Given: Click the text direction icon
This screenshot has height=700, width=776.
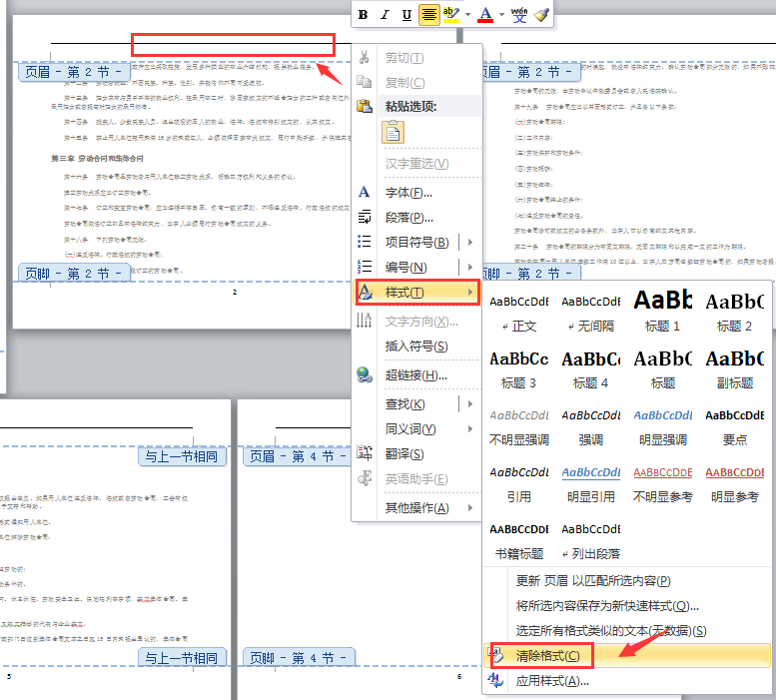Looking at the screenshot, I should click(x=365, y=321).
